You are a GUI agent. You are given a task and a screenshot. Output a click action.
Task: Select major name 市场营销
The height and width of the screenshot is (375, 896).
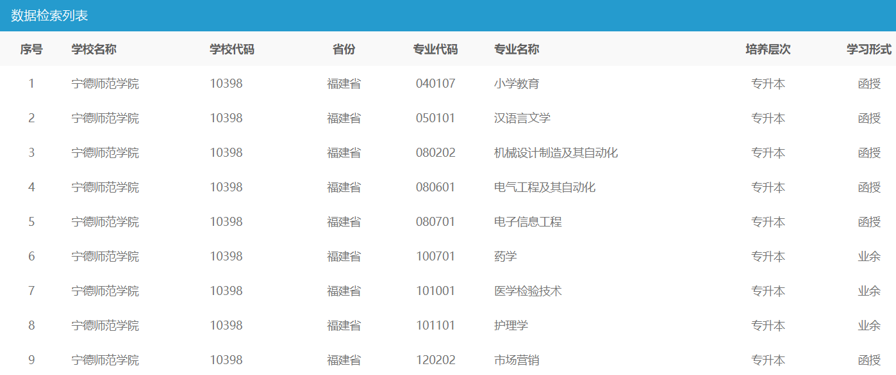pyautogui.click(x=517, y=360)
